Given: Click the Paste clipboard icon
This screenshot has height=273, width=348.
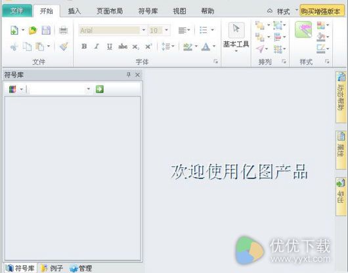Looking at the screenshot, I should click(x=40, y=47).
